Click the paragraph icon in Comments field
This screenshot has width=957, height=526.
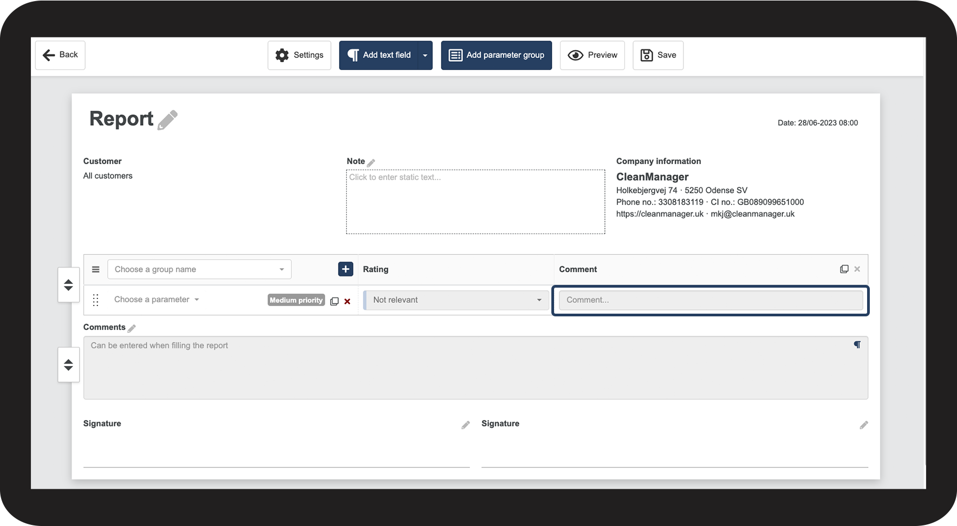click(x=857, y=345)
